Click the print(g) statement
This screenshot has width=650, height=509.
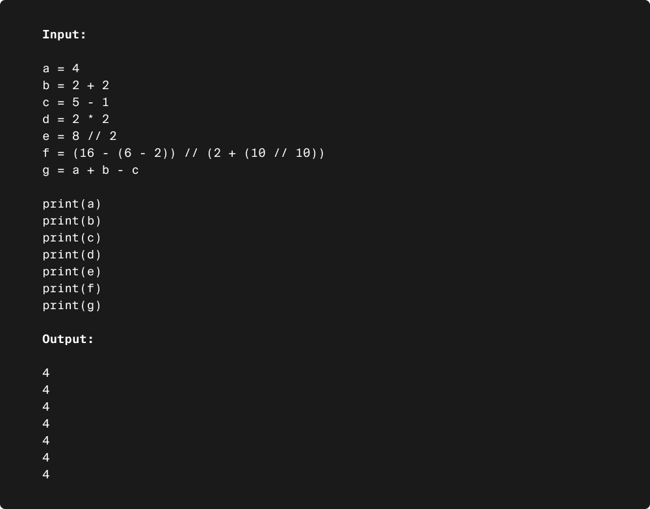coord(71,305)
